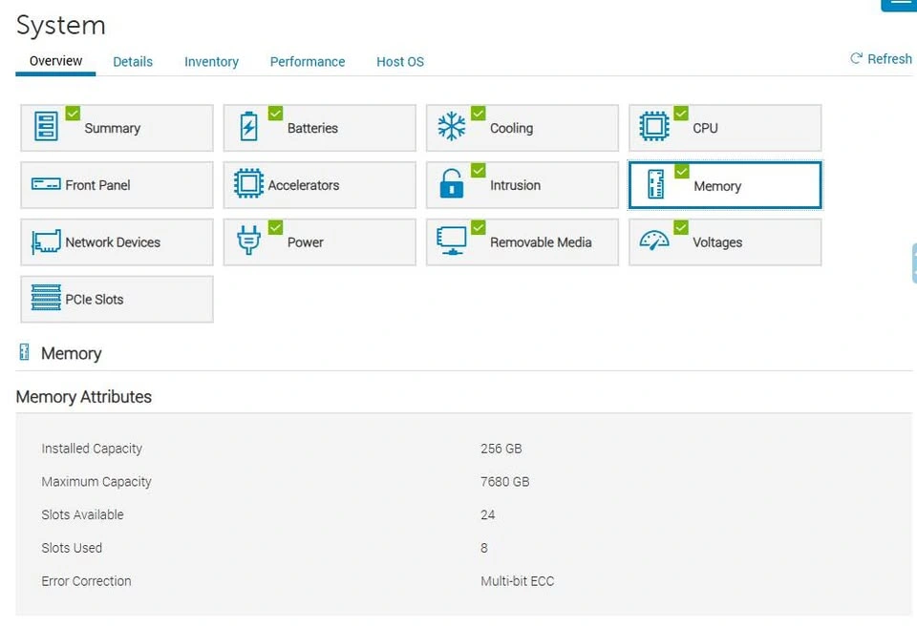Open the Intrusion padlock icon
Screen dimensions: 917x628
(452, 184)
